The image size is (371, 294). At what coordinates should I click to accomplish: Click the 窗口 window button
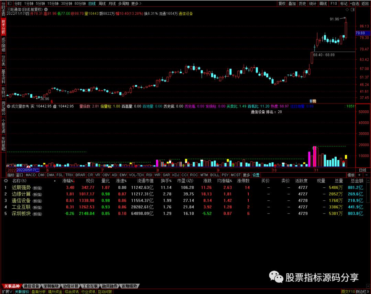(20, 175)
